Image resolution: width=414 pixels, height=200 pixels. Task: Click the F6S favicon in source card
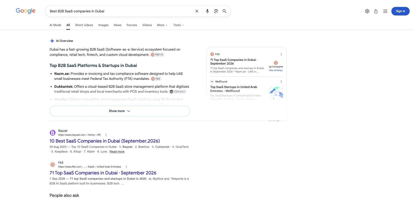tap(212, 54)
